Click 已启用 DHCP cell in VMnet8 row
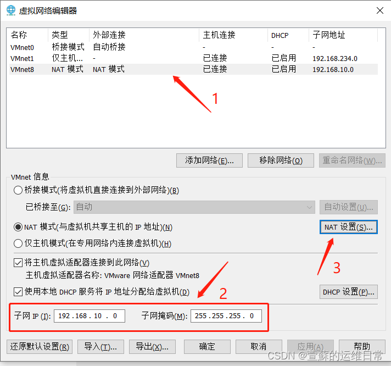Viewport: 391px width, 366px height. click(x=284, y=69)
